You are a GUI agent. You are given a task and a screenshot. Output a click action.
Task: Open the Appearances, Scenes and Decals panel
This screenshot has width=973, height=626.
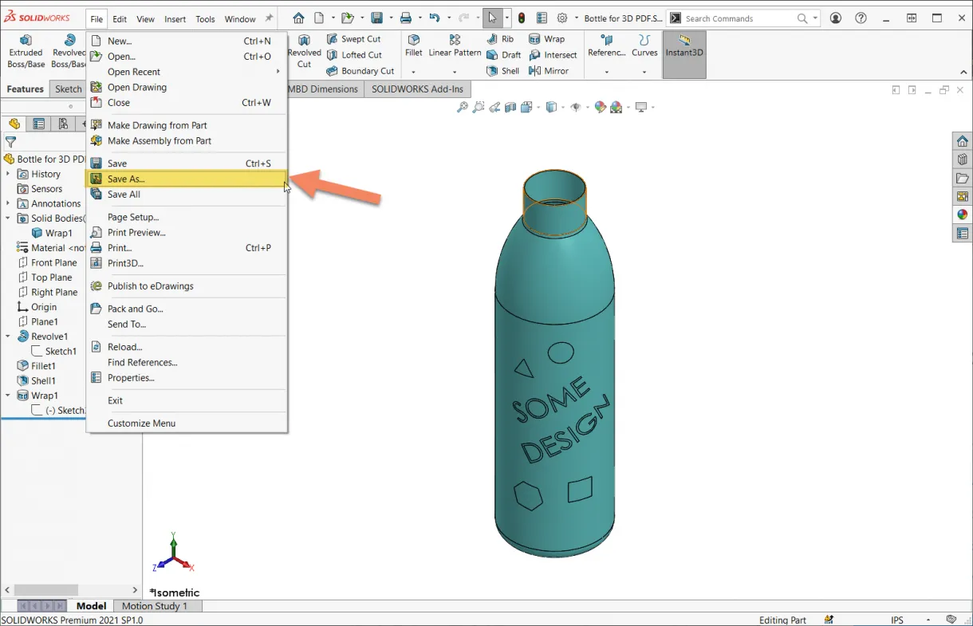pos(962,214)
